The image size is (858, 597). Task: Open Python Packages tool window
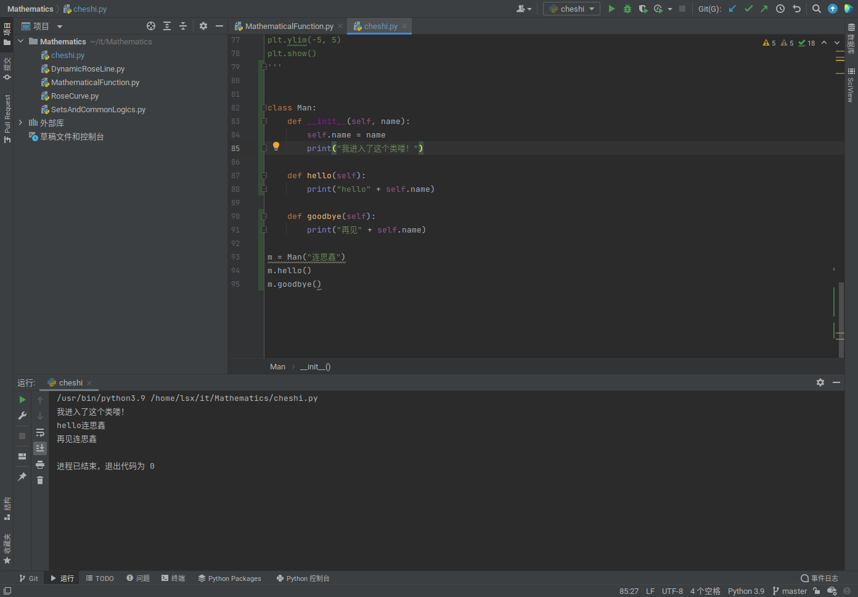point(229,578)
